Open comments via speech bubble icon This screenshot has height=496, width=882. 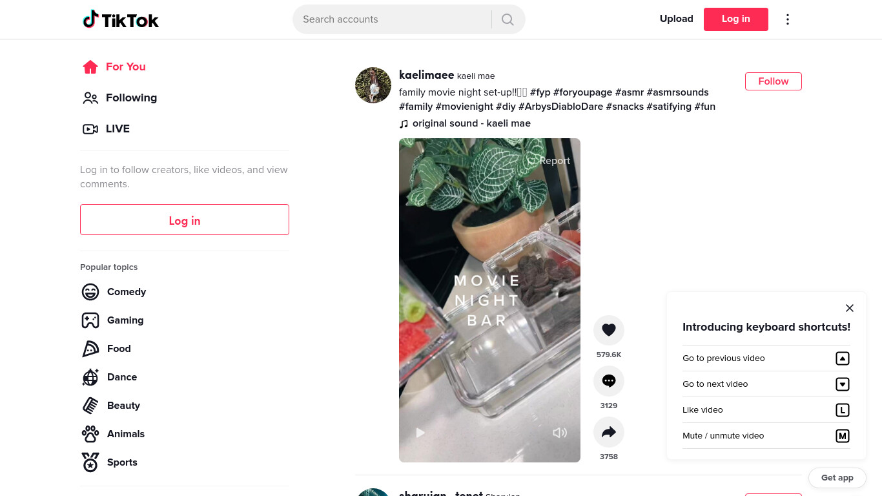point(609,381)
